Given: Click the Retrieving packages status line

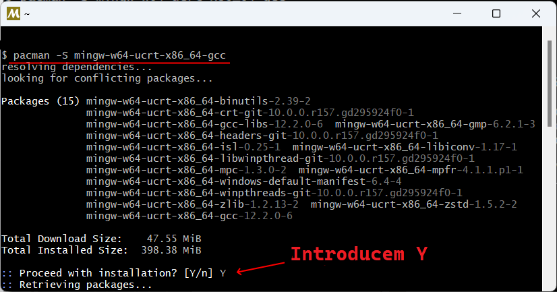Looking at the screenshot, I should click(x=77, y=285).
